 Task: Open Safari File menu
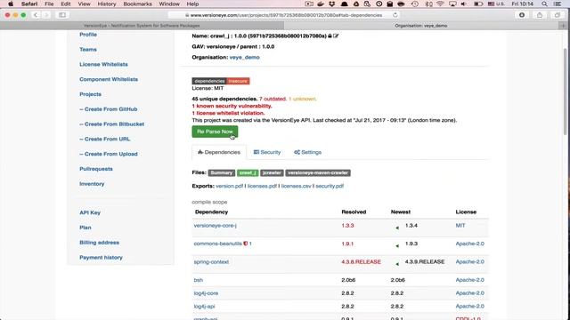(49, 4)
